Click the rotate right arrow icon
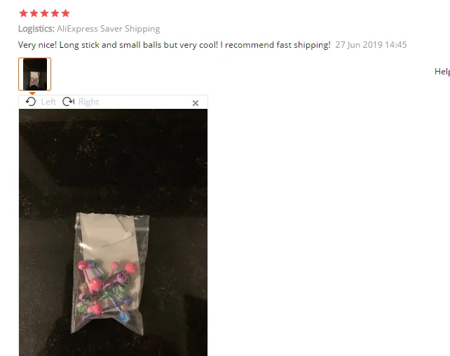The height and width of the screenshot is (356, 450). 68,102
